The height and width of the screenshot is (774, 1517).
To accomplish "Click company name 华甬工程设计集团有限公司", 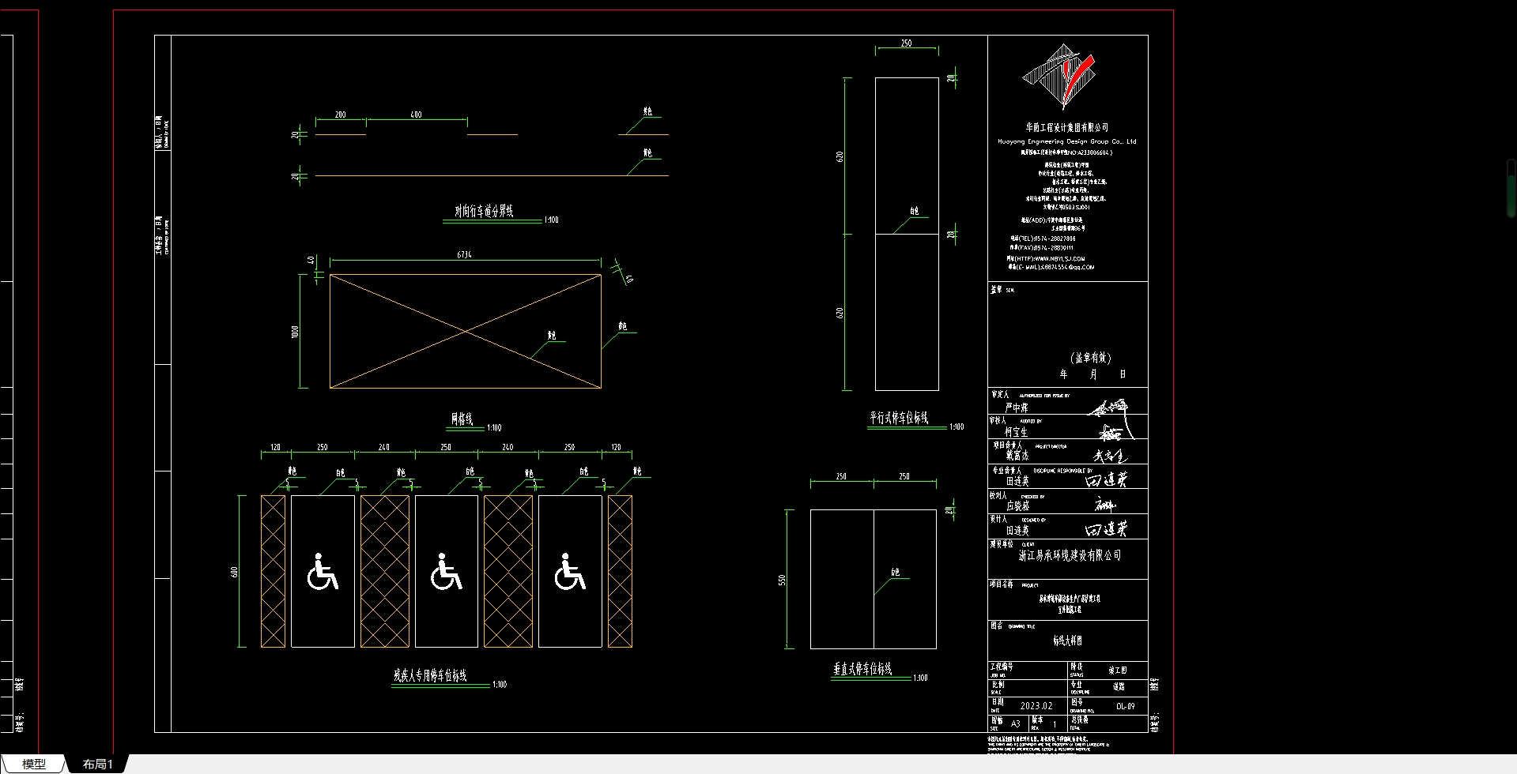I will [x=1067, y=127].
